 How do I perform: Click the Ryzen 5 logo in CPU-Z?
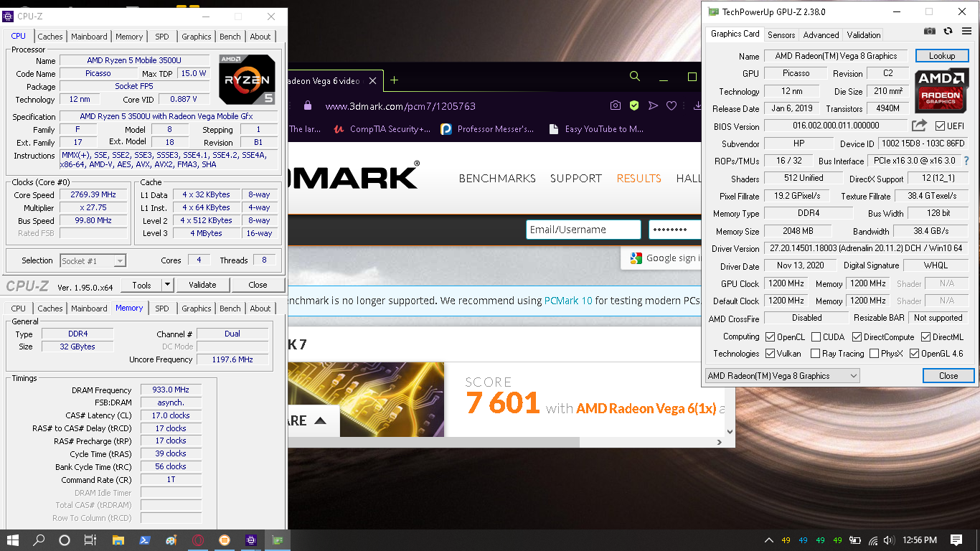[x=248, y=79]
